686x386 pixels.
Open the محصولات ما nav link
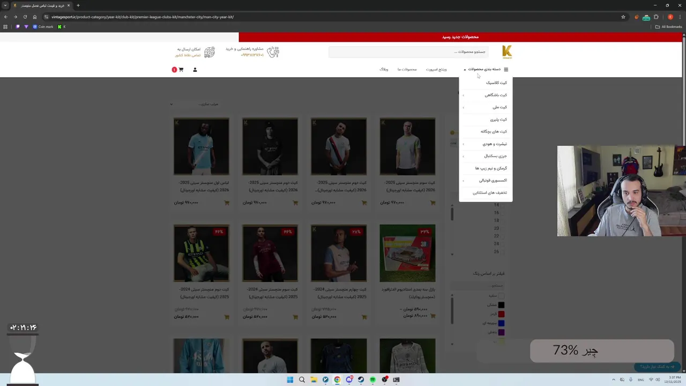[407, 69]
